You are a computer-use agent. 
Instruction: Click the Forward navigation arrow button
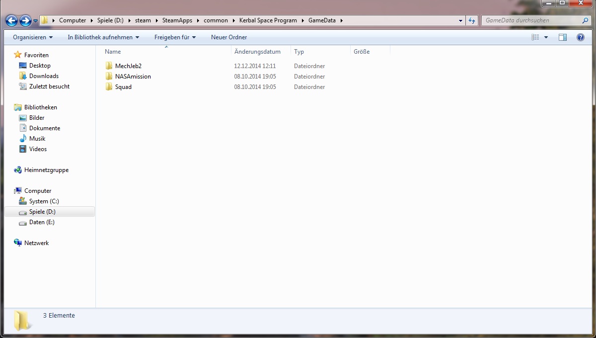(x=25, y=20)
